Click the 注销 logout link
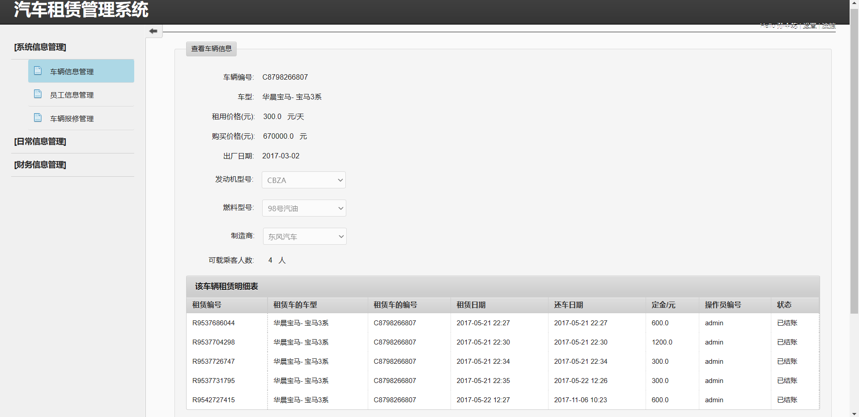Viewport: 859px width, 417px height. pyautogui.click(x=829, y=26)
